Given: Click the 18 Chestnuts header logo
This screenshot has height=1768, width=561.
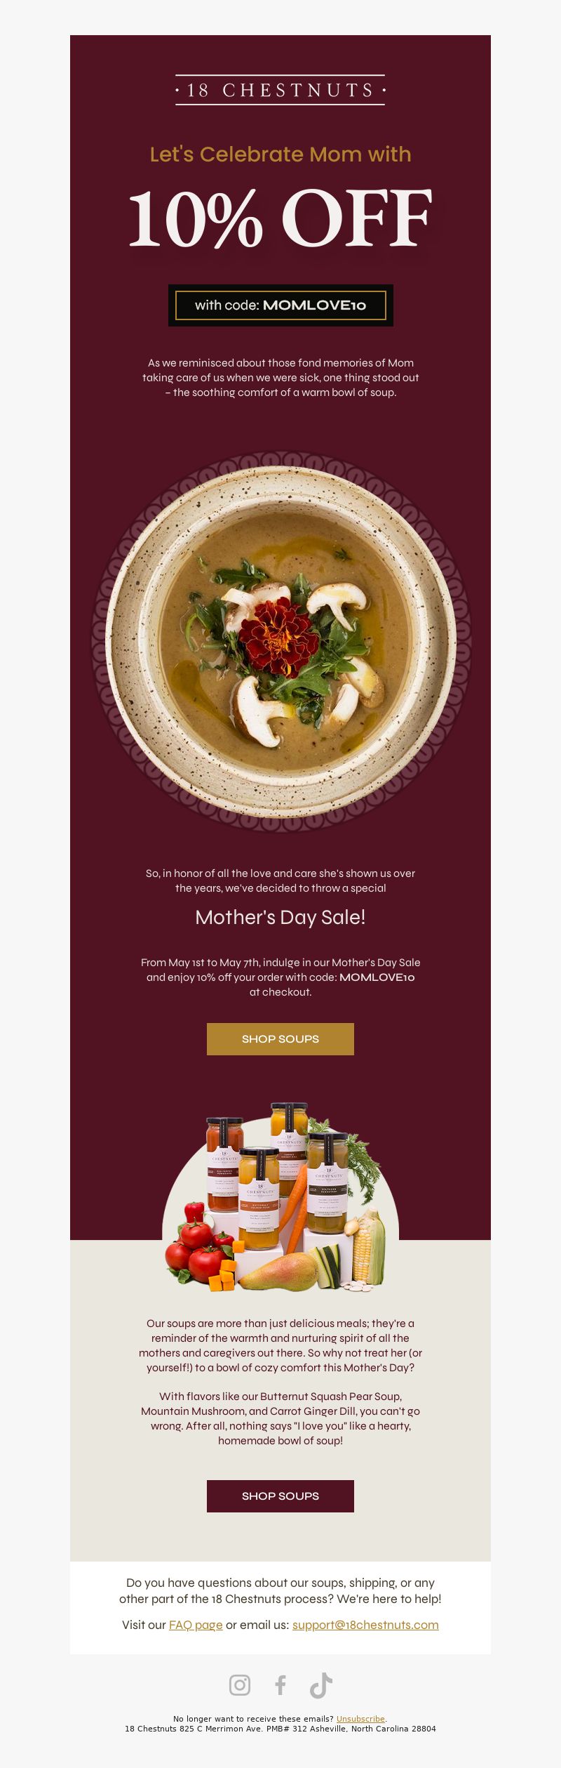Looking at the screenshot, I should (280, 90).
